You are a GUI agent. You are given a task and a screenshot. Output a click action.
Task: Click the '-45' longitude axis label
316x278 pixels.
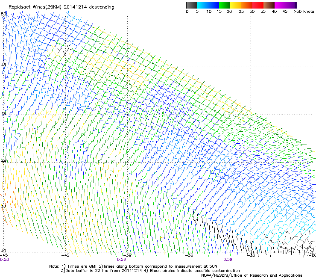(4, 255)
